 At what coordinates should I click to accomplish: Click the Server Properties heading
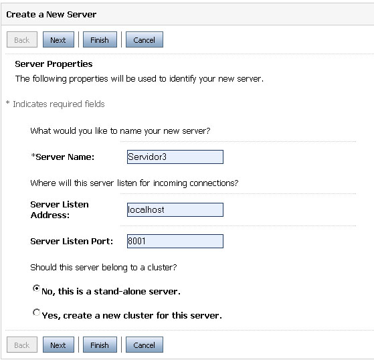(54, 64)
